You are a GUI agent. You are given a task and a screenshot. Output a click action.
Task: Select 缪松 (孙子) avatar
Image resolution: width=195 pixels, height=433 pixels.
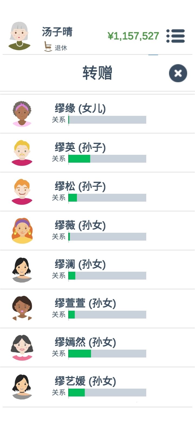click(22, 192)
